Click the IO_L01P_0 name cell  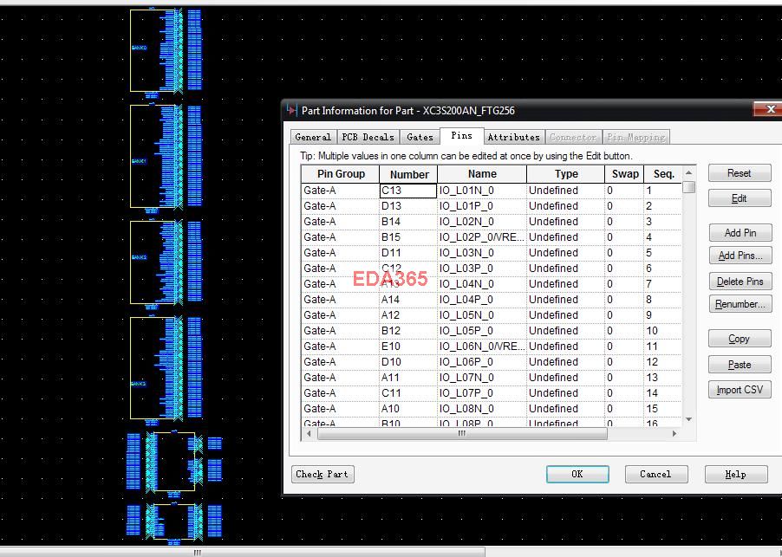point(482,206)
